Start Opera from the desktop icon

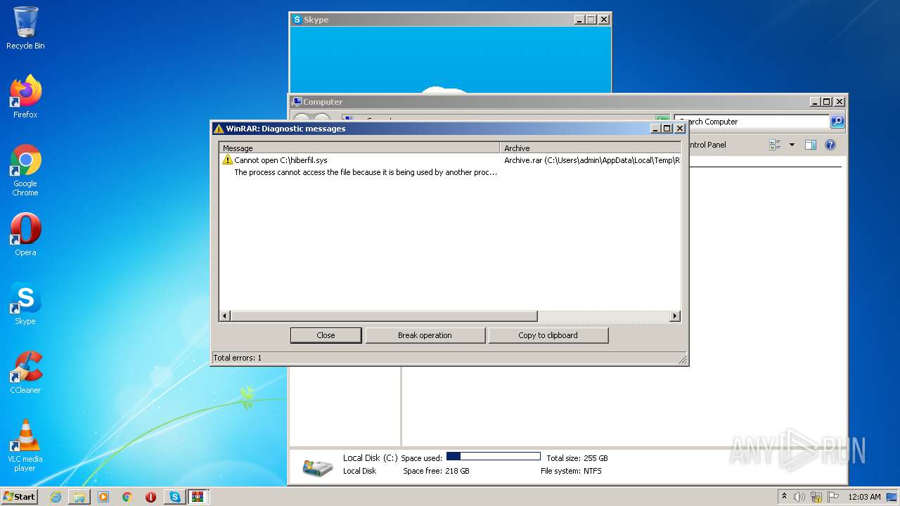pyautogui.click(x=25, y=235)
